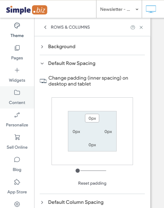
Task: Go back from Rows & Columns panel
Action: click(45, 27)
